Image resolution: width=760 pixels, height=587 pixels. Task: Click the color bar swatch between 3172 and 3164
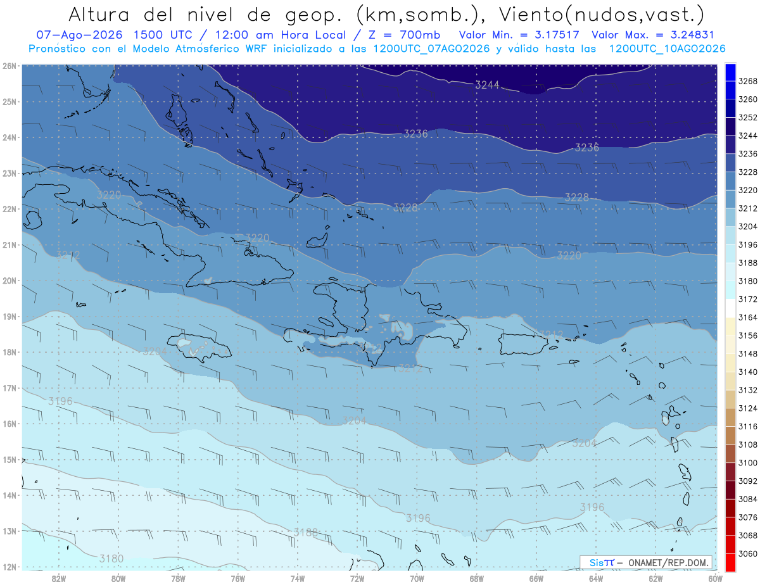pyautogui.click(x=730, y=308)
